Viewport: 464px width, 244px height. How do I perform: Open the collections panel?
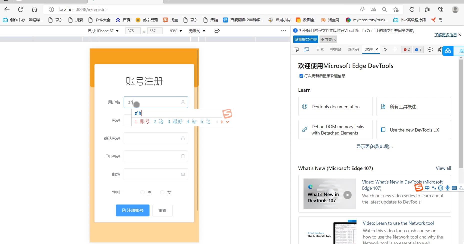441,9
